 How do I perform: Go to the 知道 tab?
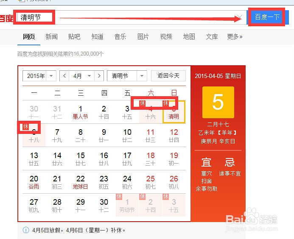(97, 36)
